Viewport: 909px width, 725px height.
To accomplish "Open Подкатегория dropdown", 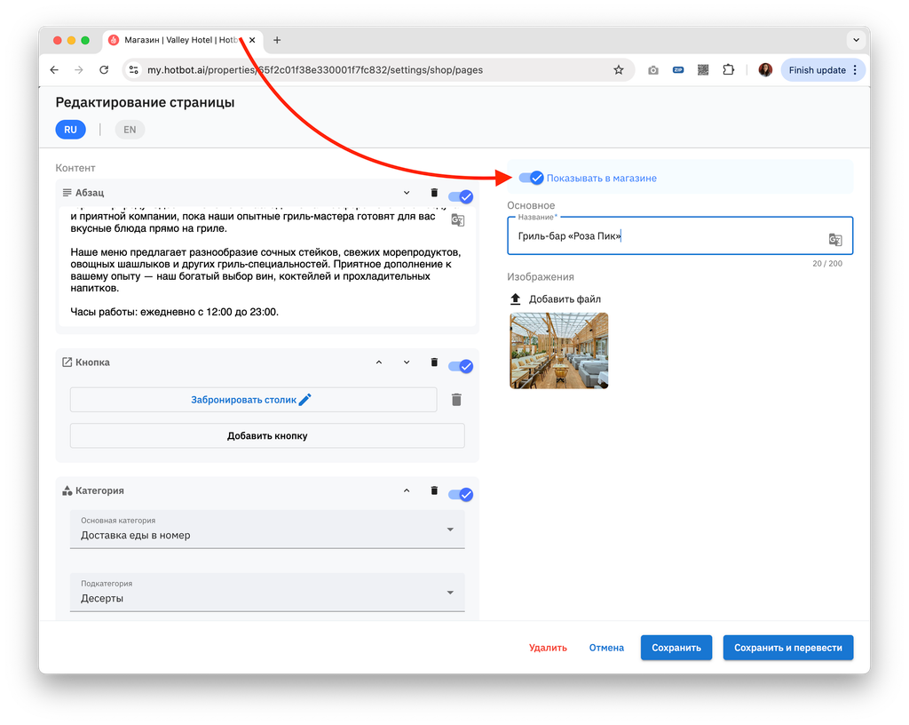I will [267, 593].
